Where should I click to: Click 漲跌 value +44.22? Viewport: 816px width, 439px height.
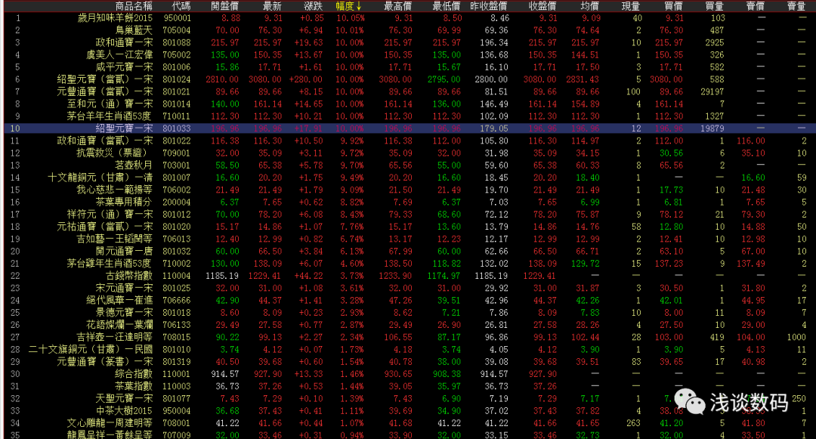point(308,276)
